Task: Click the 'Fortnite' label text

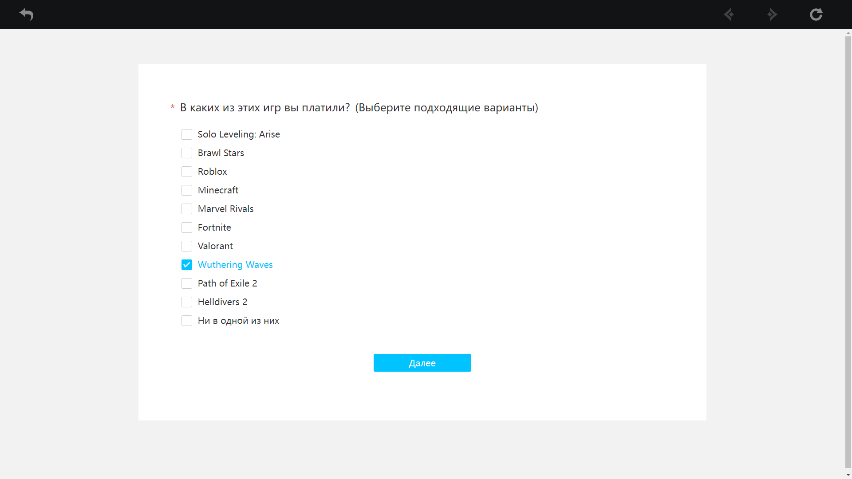Action: tap(214, 228)
